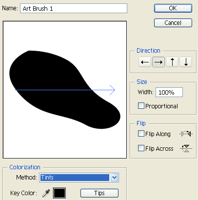The image size is (198, 200).
Task: Click the blue direction arrow in preview
Action: tap(65, 90)
